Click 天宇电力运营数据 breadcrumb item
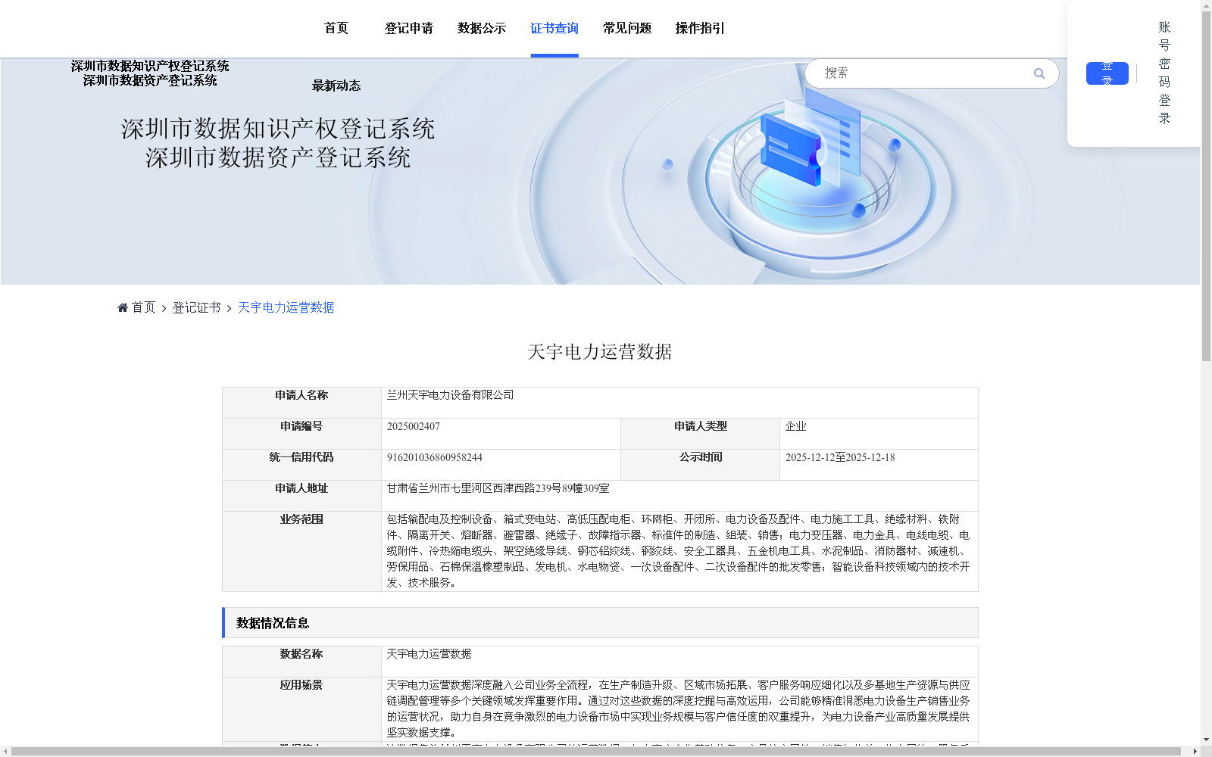Image resolution: width=1212 pixels, height=757 pixels. 286,307
